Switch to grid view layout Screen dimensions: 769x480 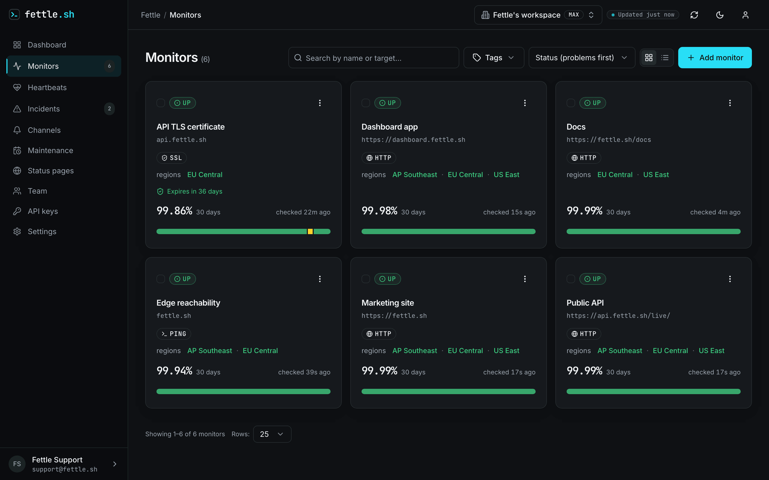tap(649, 57)
